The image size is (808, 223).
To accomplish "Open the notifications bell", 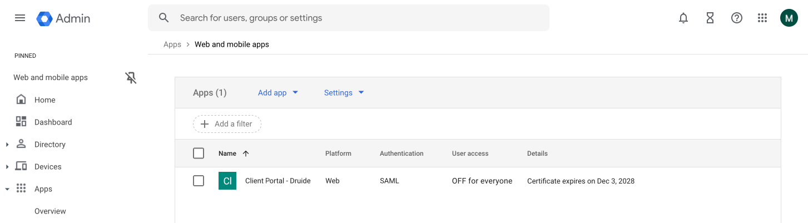I will coord(683,18).
